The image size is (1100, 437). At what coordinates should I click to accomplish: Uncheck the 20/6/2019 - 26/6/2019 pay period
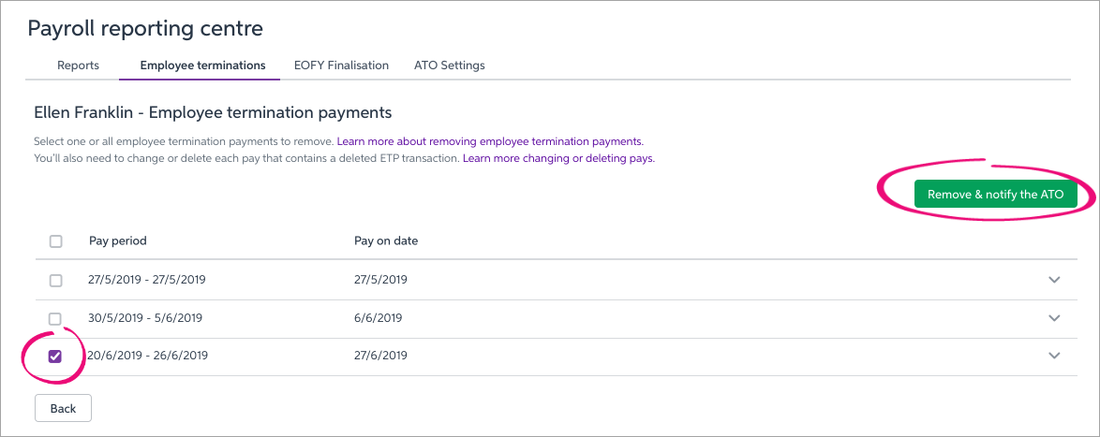coord(55,356)
